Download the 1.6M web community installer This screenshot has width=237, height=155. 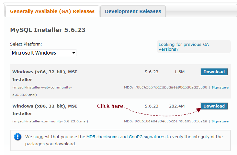[214, 72]
